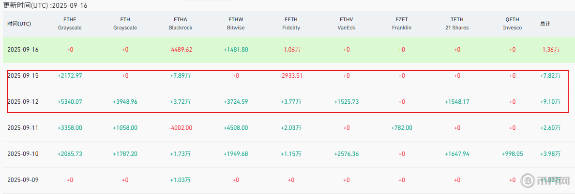Select the QETH Invesco column header
575x194 pixels.
pyautogui.click(x=512, y=24)
